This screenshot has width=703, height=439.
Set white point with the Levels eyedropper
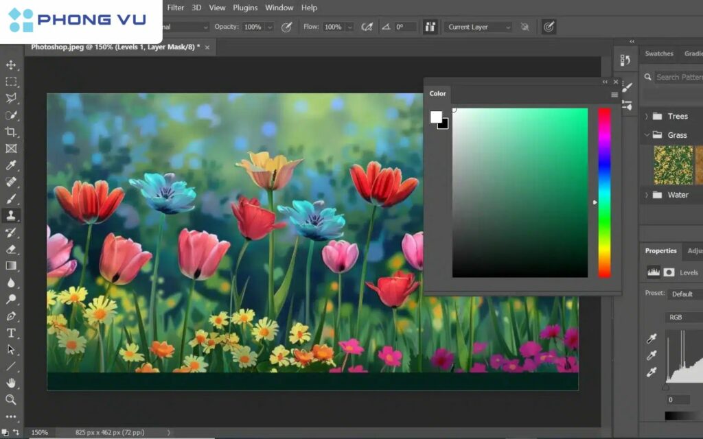[652, 372]
